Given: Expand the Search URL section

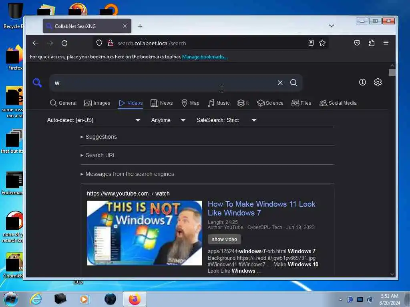Looking at the screenshot, I should pyautogui.click(x=98, y=155).
